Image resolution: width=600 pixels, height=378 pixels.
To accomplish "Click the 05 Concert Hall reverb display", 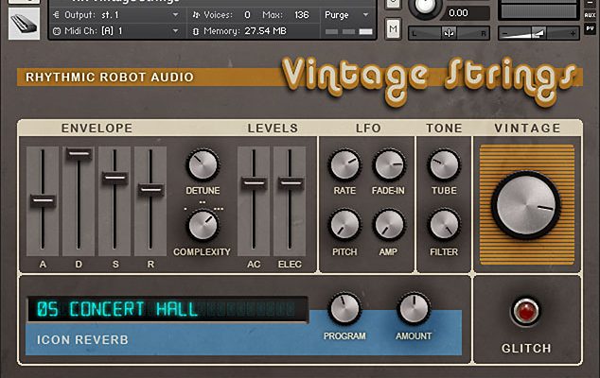I will tap(166, 309).
